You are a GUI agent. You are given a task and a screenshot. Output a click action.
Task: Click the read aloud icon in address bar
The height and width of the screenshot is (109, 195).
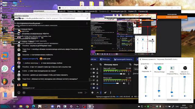pos(87,18)
